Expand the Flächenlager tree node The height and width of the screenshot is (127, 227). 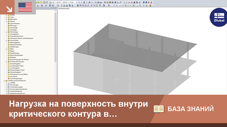coord(6,32)
